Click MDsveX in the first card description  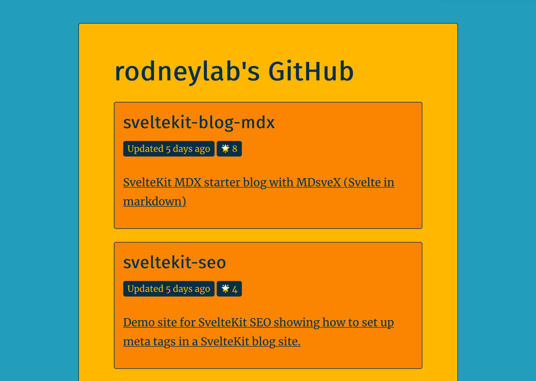[x=319, y=182]
